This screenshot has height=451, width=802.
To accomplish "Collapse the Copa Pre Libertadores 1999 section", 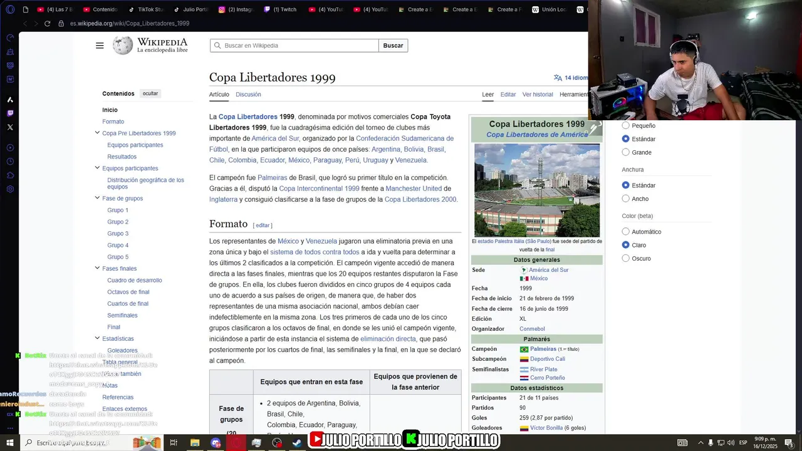I will point(97,133).
